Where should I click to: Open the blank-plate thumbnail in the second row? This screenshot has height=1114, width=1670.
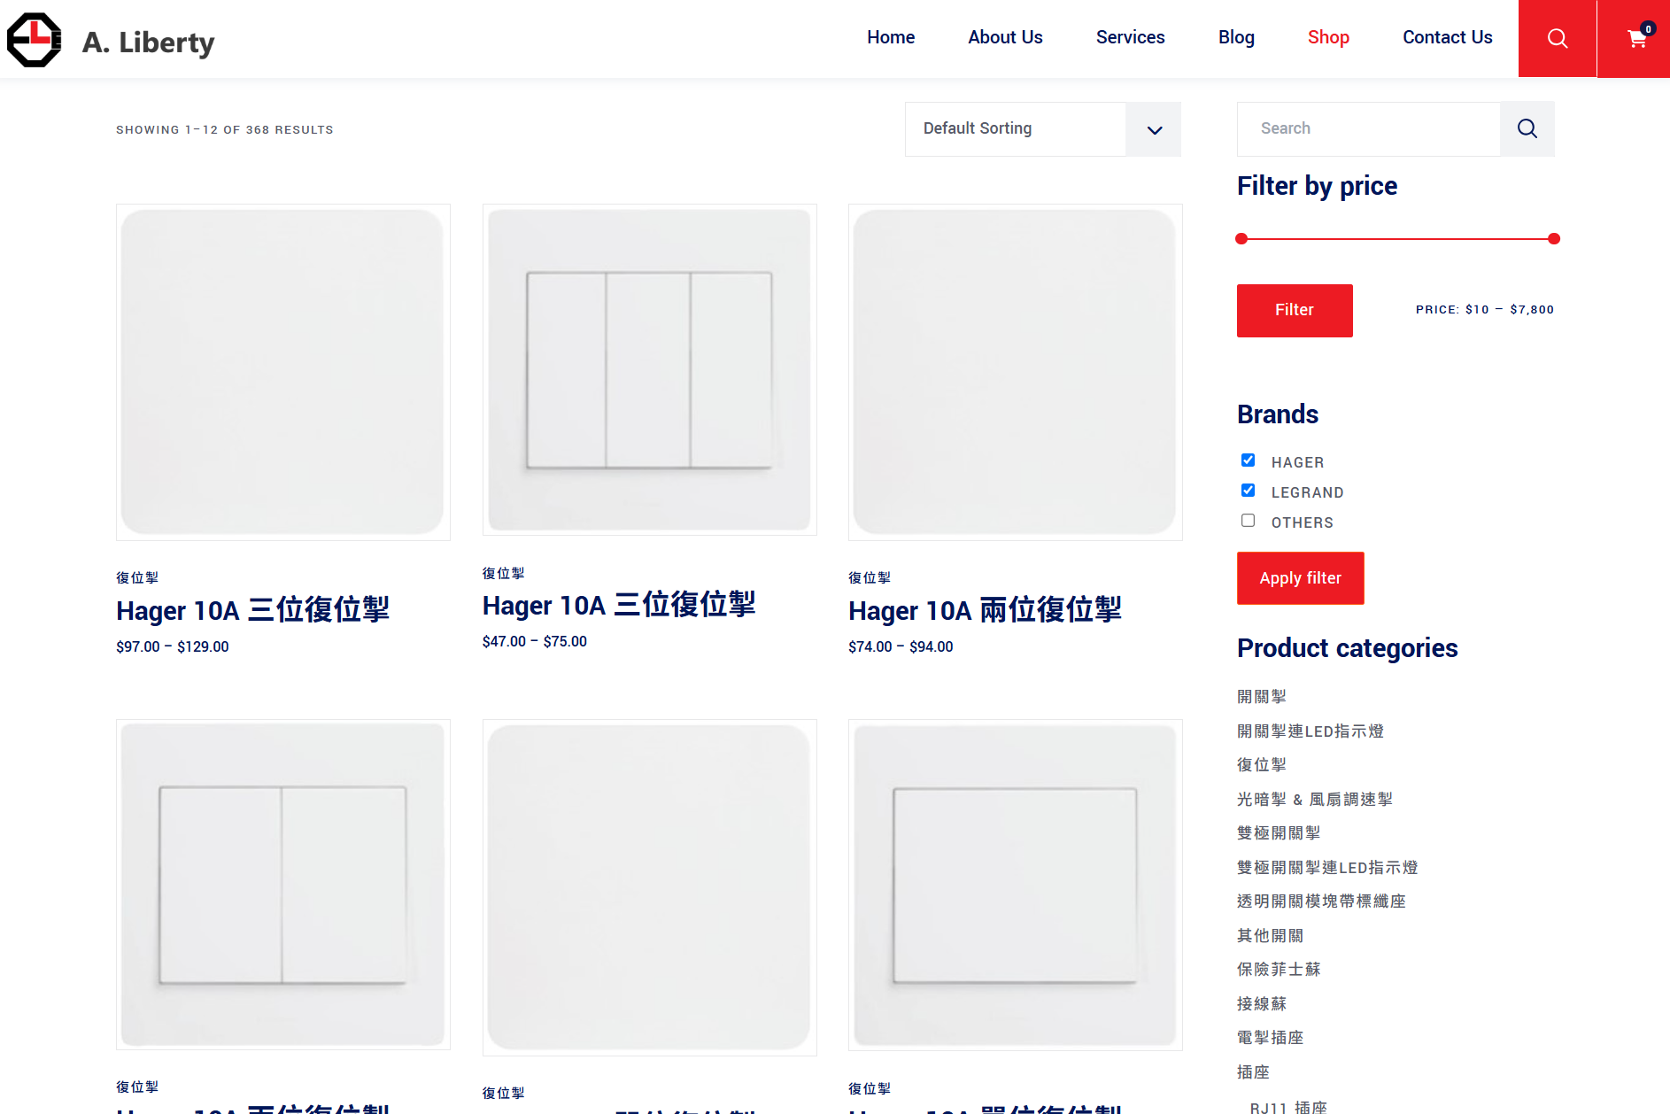[649, 887]
